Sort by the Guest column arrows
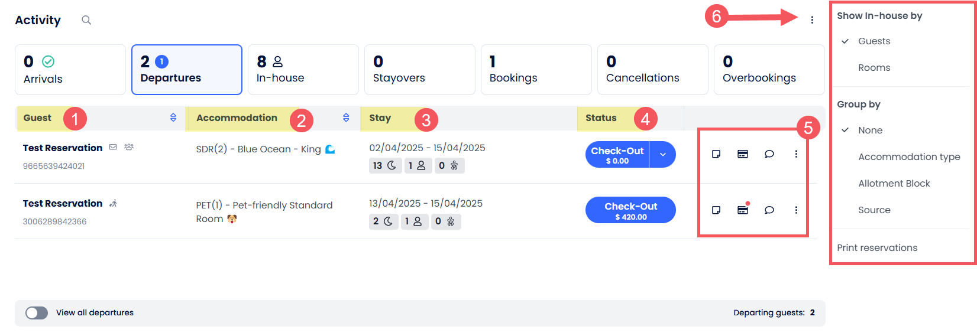This screenshot has height=336, width=977. coord(173,118)
